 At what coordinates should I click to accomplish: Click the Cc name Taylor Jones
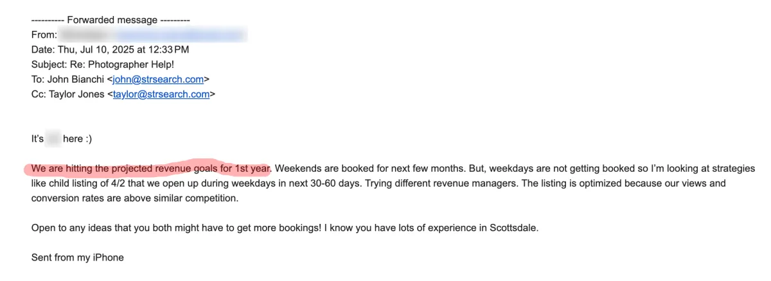point(77,94)
